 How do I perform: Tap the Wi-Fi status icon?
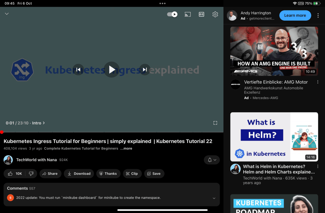pos(295,3)
